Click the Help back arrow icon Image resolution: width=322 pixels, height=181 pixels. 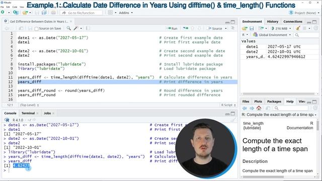[245, 108]
